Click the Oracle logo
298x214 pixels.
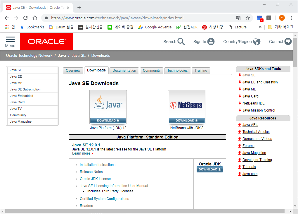[x=46, y=42]
